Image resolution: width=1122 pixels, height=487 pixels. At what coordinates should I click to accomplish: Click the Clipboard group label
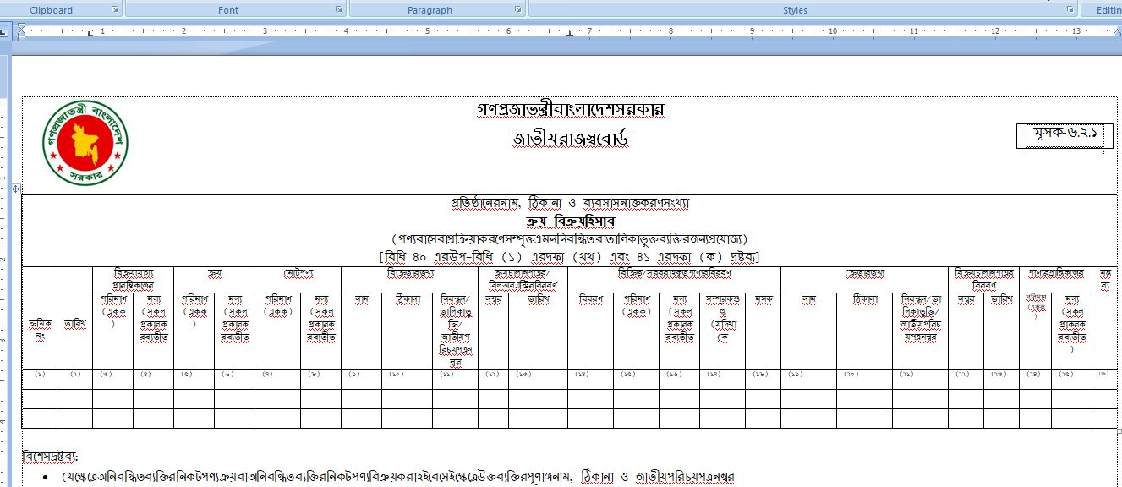52,10
